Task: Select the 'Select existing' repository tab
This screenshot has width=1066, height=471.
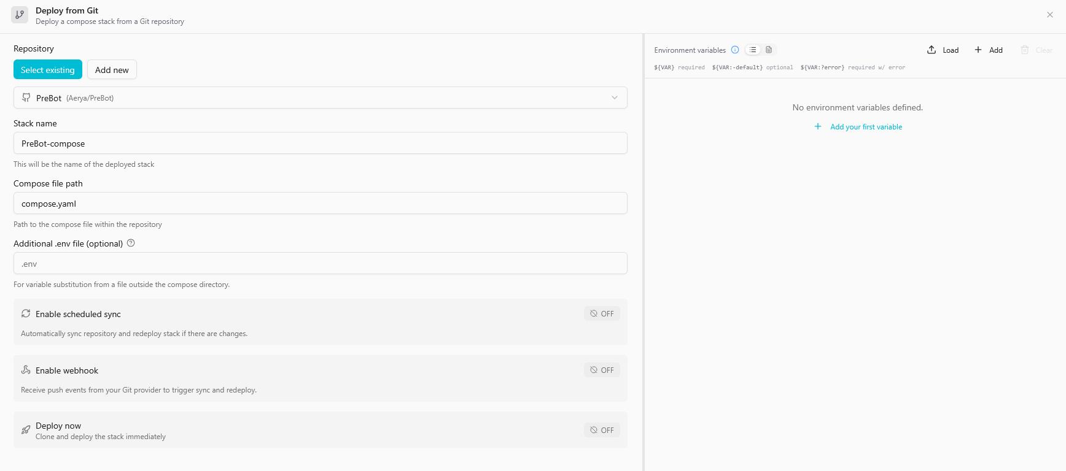Action: click(48, 70)
